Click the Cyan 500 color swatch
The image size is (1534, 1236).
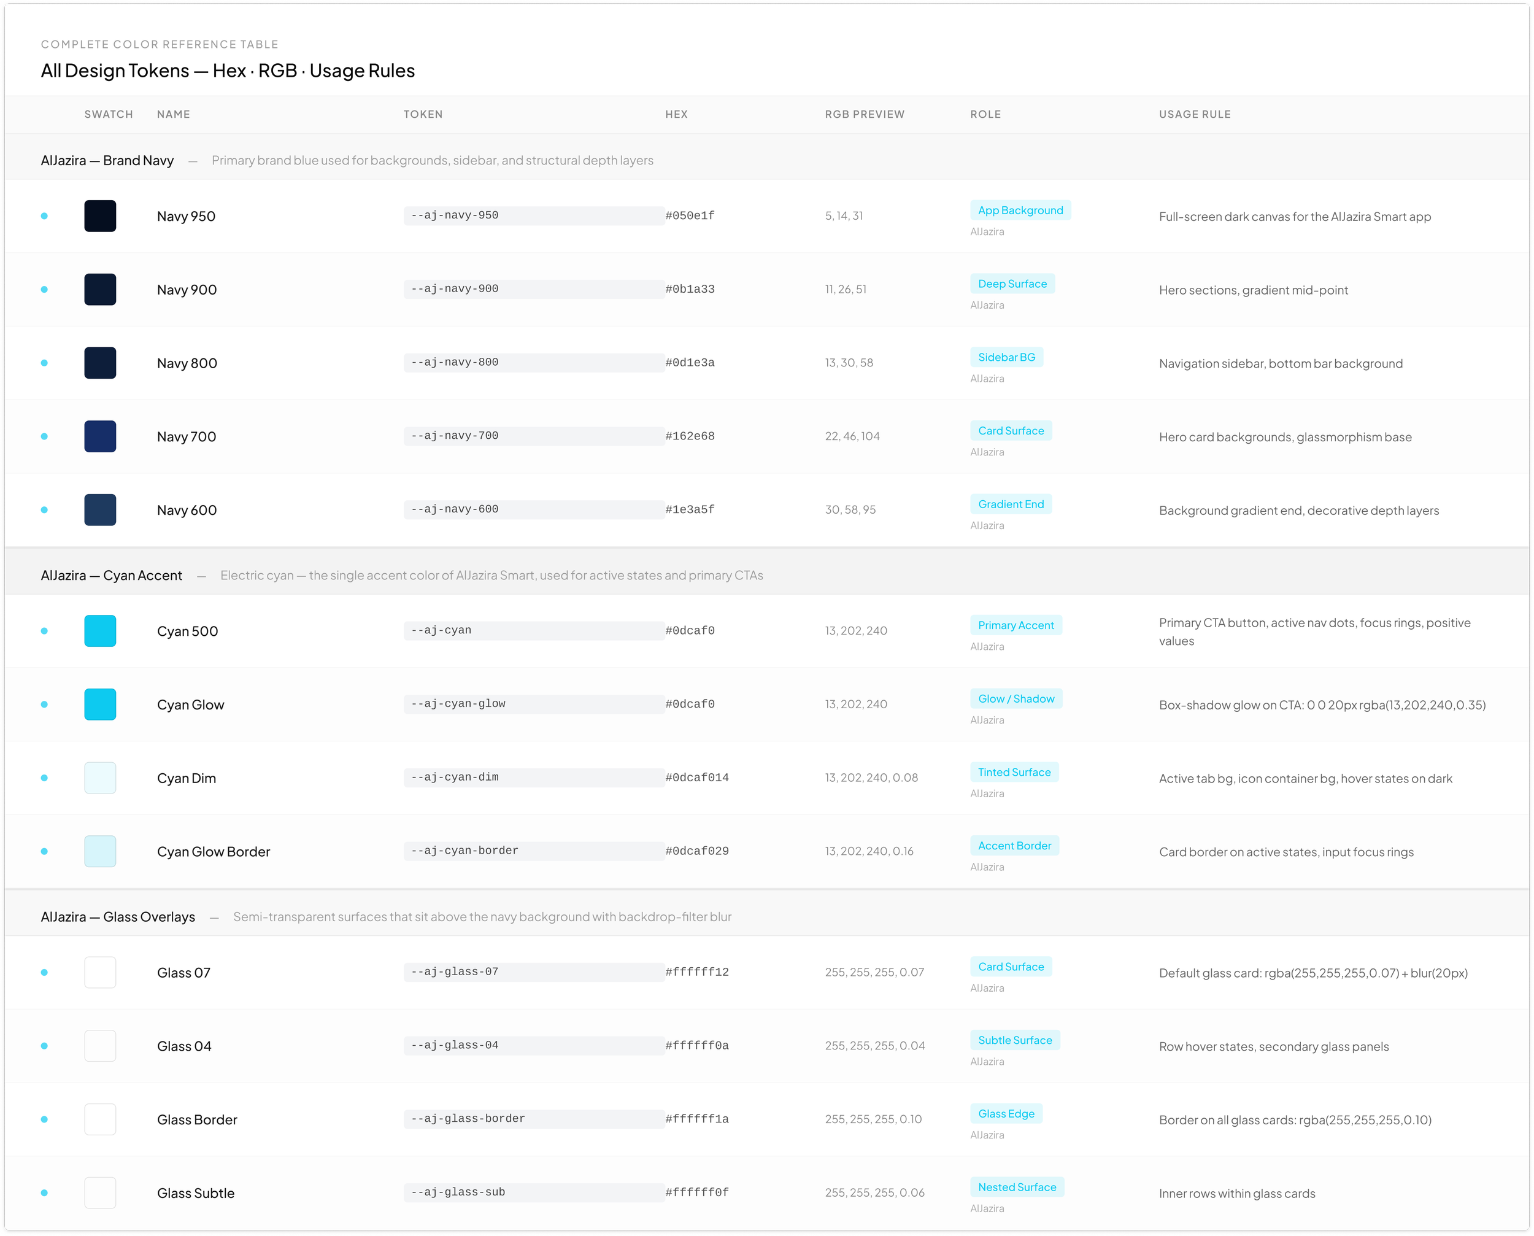coord(101,631)
